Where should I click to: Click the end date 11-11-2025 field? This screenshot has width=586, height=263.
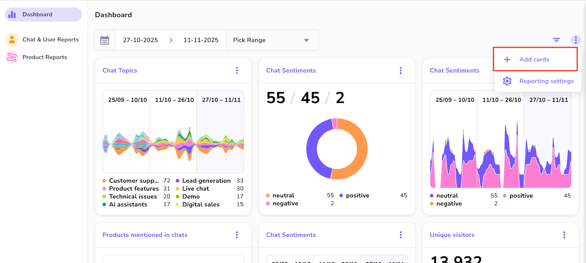click(x=201, y=40)
